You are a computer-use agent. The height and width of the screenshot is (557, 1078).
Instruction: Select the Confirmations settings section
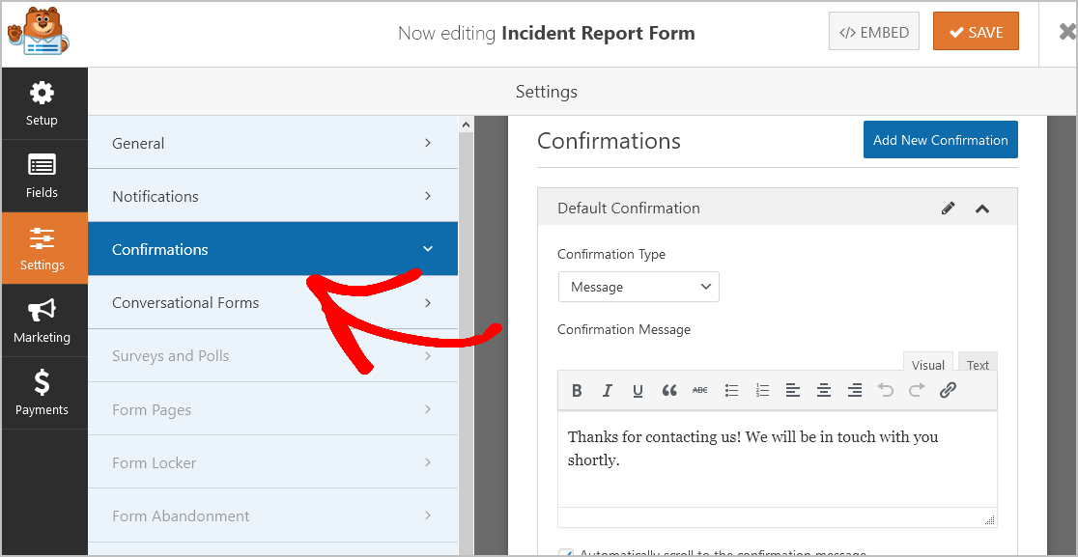[273, 249]
